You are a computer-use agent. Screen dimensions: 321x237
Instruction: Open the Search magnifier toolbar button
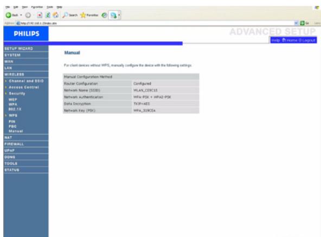click(70, 15)
